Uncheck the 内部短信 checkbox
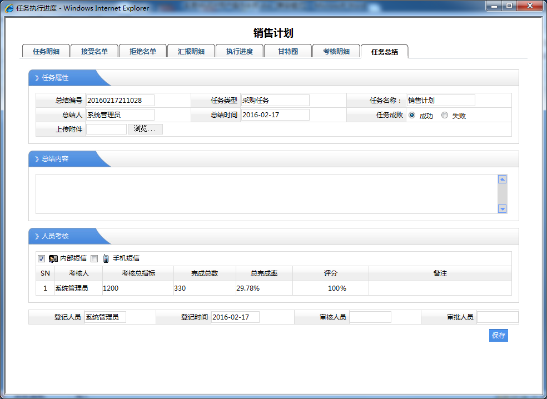Image resolution: width=547 pixels, height=399 pixels. (41, 258)
